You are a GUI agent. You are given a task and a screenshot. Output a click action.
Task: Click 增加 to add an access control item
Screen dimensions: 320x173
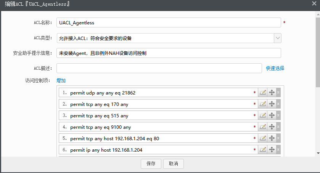coord(61,80)
